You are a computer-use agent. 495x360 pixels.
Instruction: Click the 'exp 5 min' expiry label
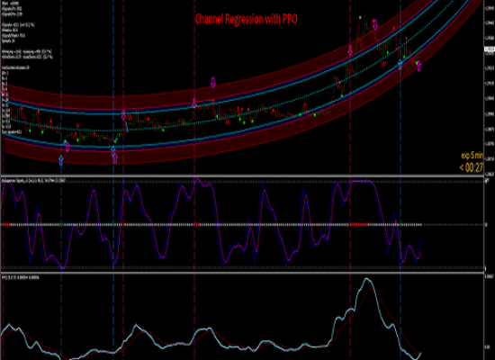pyautogui.click(x=472, y=156)
